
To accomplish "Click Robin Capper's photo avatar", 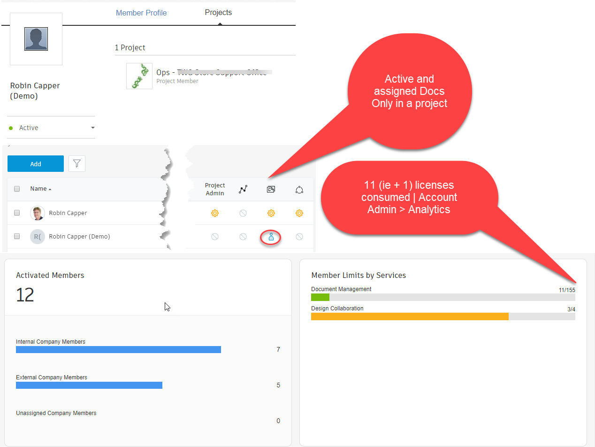I will click(38, 213).
